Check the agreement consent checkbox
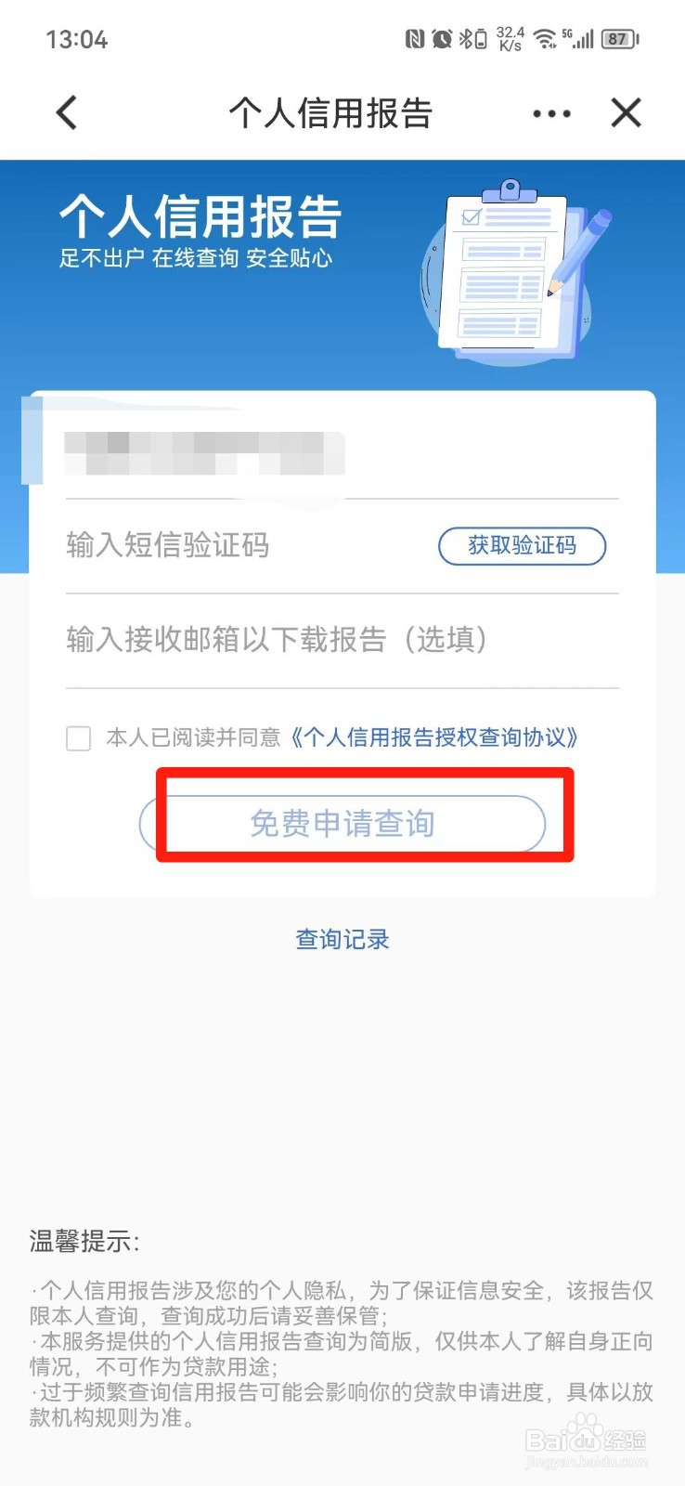685x1486 pixels. [x=79, y=738]
